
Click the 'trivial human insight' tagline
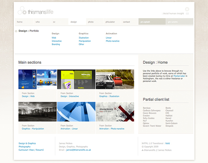(x=173, y=13)
